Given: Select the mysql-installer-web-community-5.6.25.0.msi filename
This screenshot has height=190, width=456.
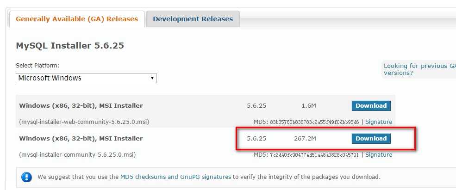Looking at the screenshot, I should tap(84, 122).
